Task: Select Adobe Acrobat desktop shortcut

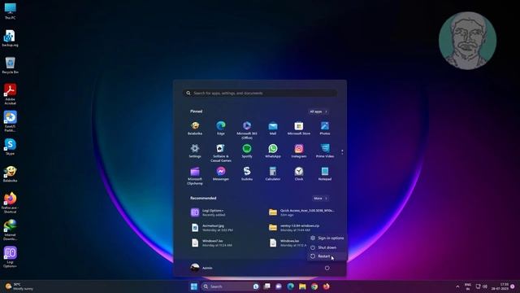Action: 10,94
